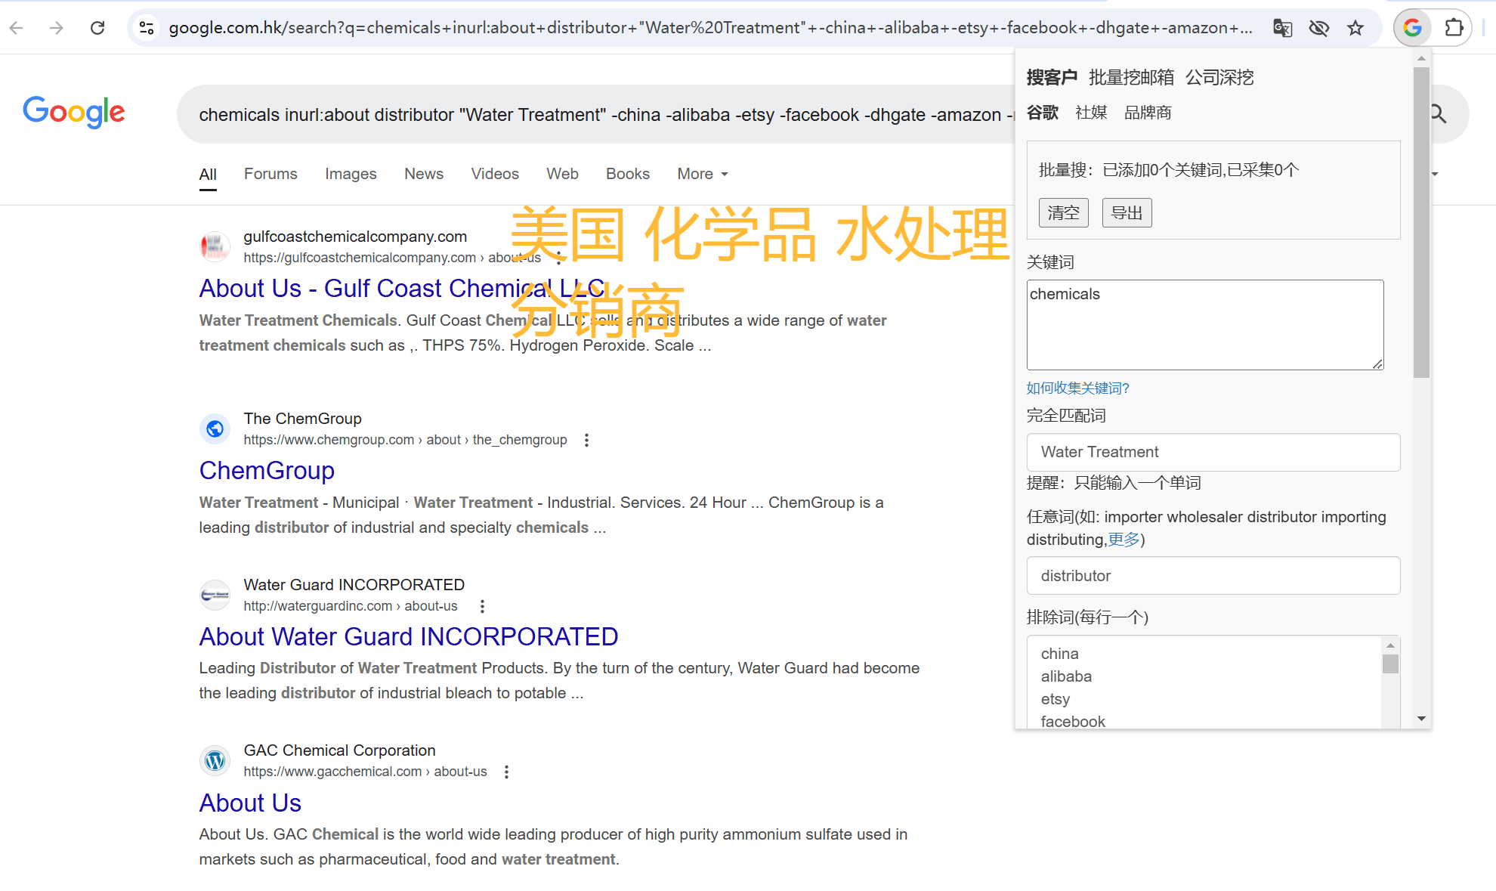Click scroll-up arrow in 排除词 list
1496x891 pixels.
[1390, 645]
